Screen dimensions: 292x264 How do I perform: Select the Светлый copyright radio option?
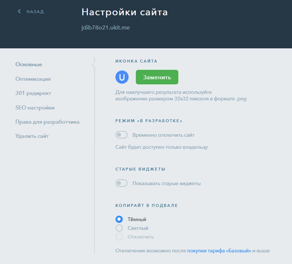tap(119, 228)
